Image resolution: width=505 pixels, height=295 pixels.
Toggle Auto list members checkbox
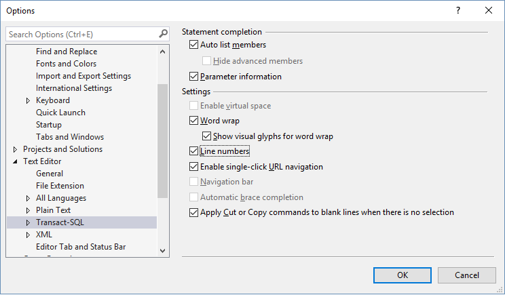click(195, 45)
